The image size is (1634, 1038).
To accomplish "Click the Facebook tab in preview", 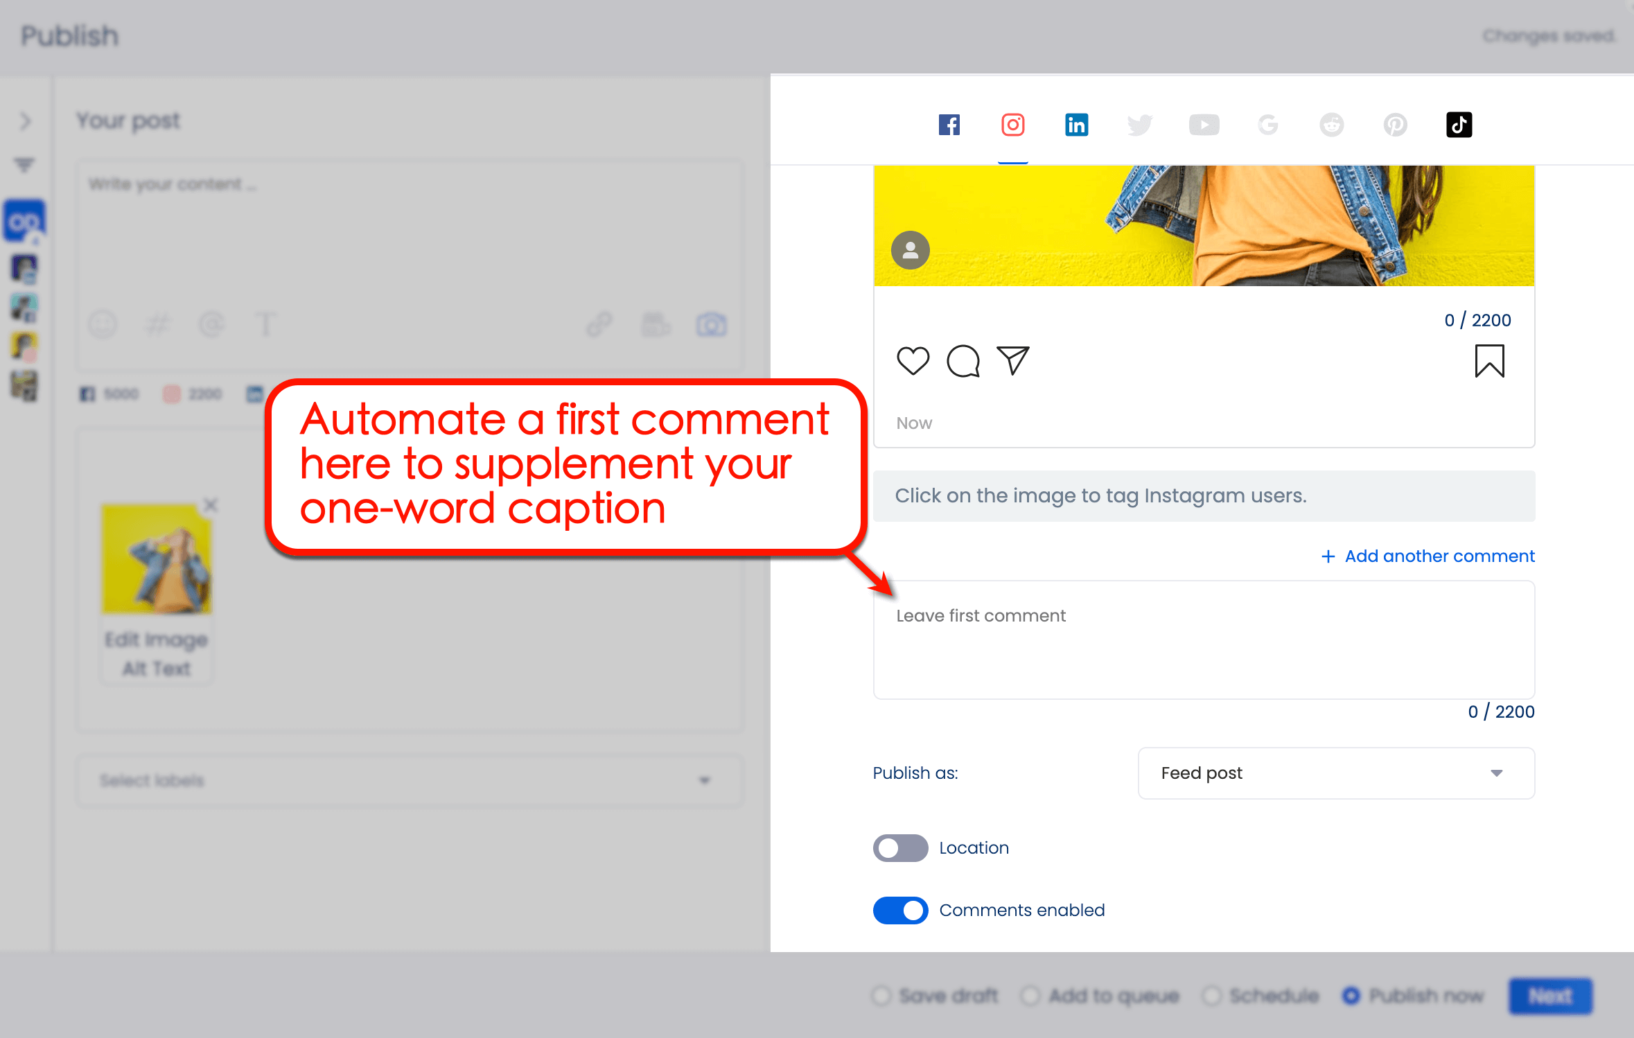I will click(948, 124).
